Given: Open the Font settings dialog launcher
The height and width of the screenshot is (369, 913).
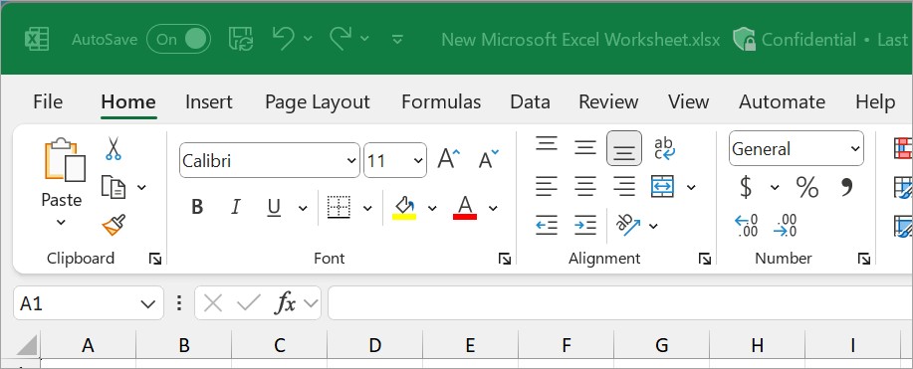Looking at the screenshot, I should pos(505,259).
